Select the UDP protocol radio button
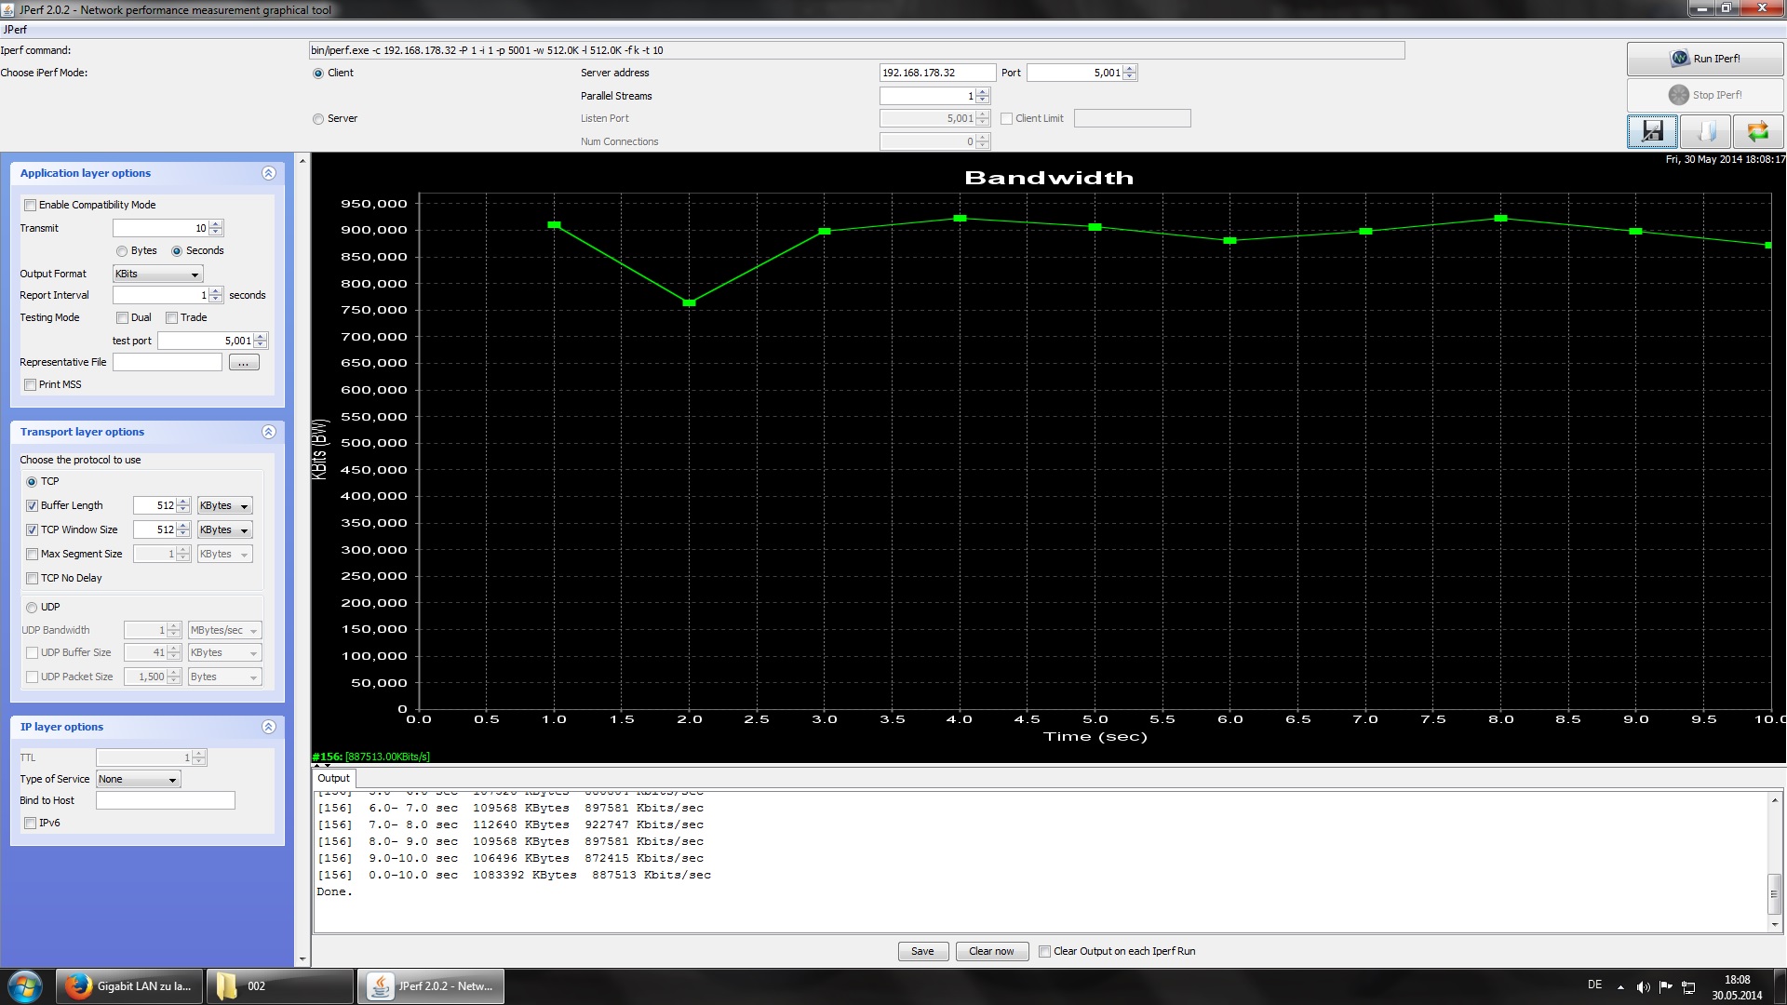 pos(32,608)
